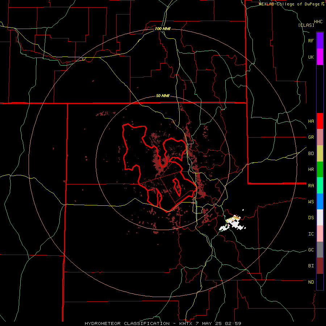This screenshot has height=326, width=326.
Task: Click the GC legend label
Action: click(x=311, y=250)
